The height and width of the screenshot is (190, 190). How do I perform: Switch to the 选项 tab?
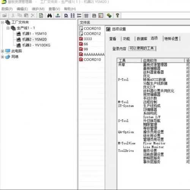[x=154, y=38]
